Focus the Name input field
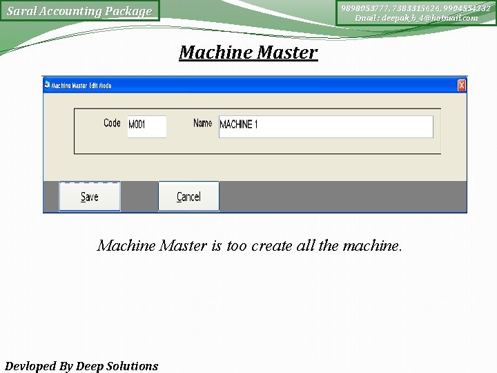The height and width of the screenshot is (373, 497). (326, 126)
